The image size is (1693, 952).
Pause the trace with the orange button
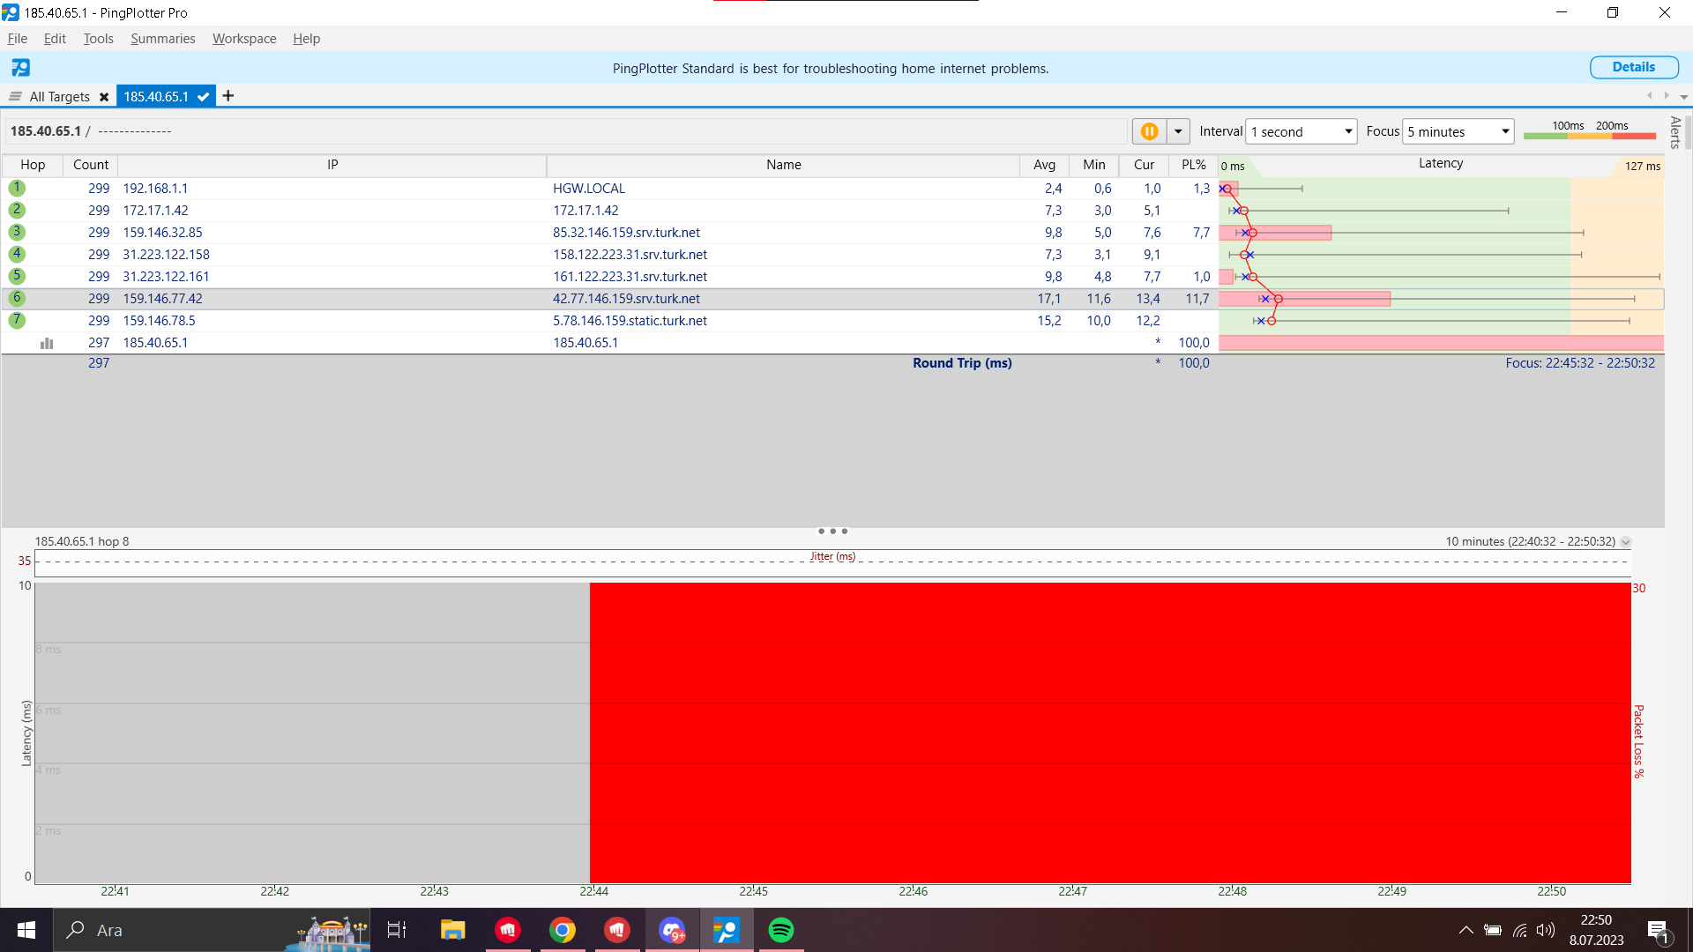click(1149, 131)
